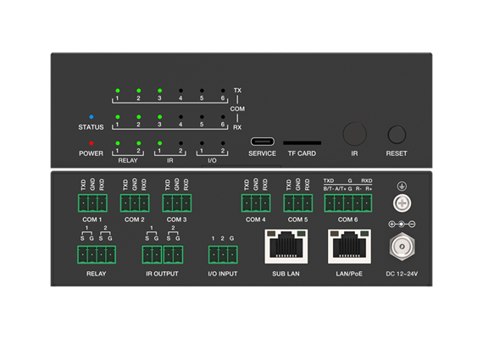This screenshot has width=483, height=339.
Task: Click the SERVICE USB-C port
Action: coord(263,142)
